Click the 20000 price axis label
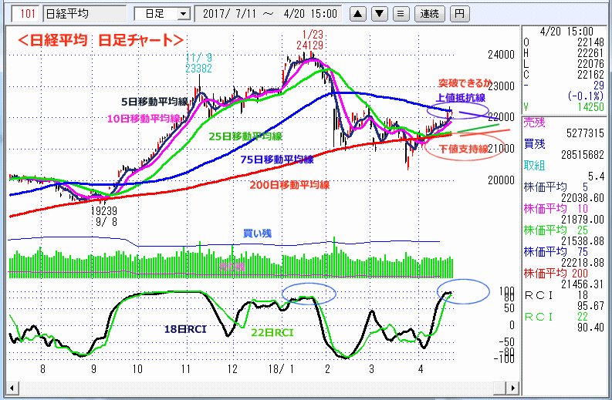612x400 pixels. [501, 180]
